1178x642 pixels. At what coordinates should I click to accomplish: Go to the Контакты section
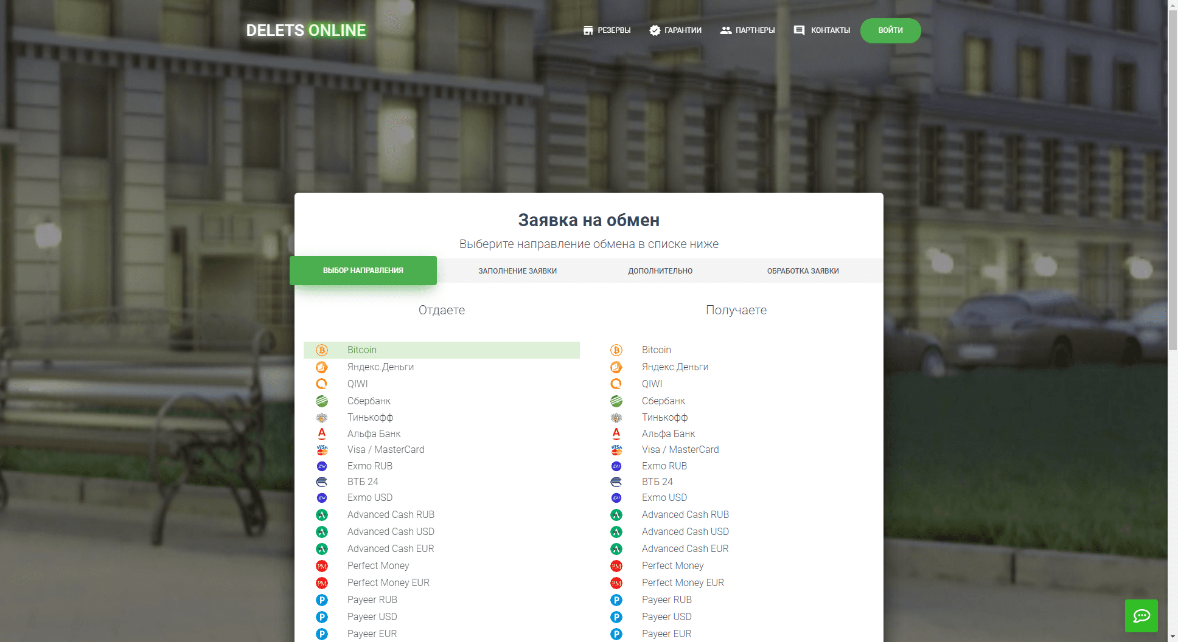[830, 30]
